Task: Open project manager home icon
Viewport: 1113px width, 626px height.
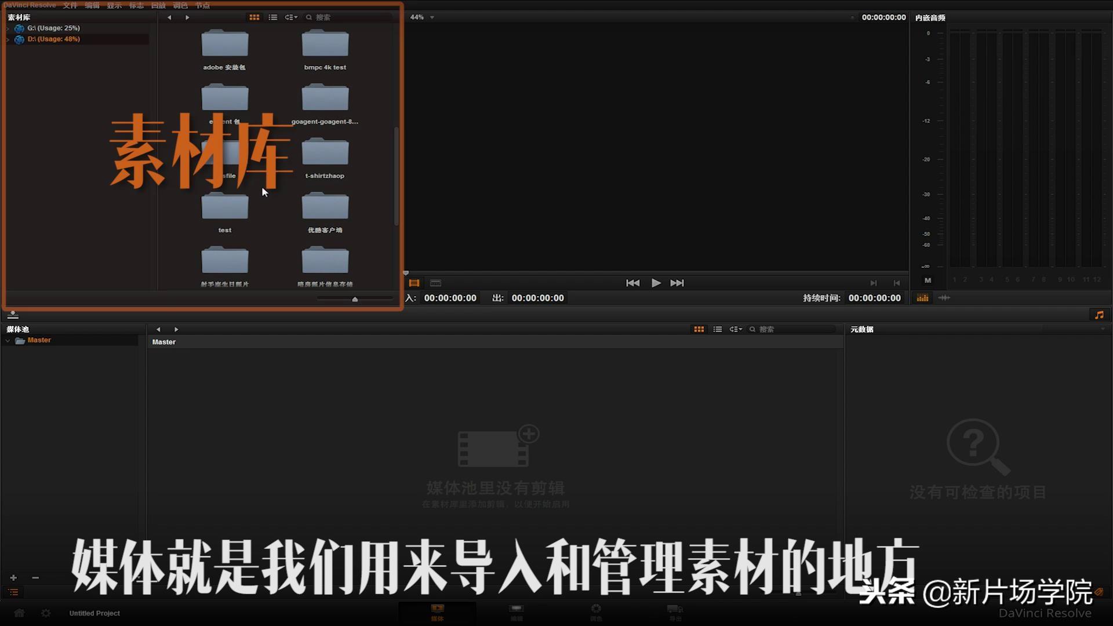Action: tap(19, 613)
